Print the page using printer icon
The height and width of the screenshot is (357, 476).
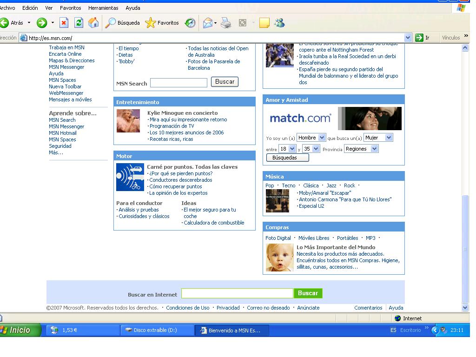[226, 23]
